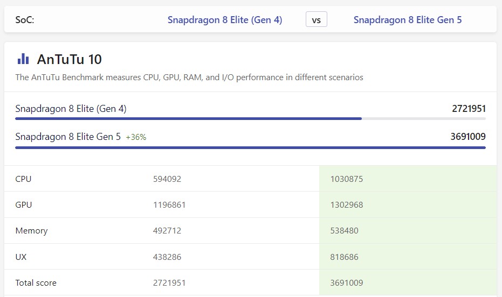
Task: Click Memory value 538480
Action: coord(344,231)
